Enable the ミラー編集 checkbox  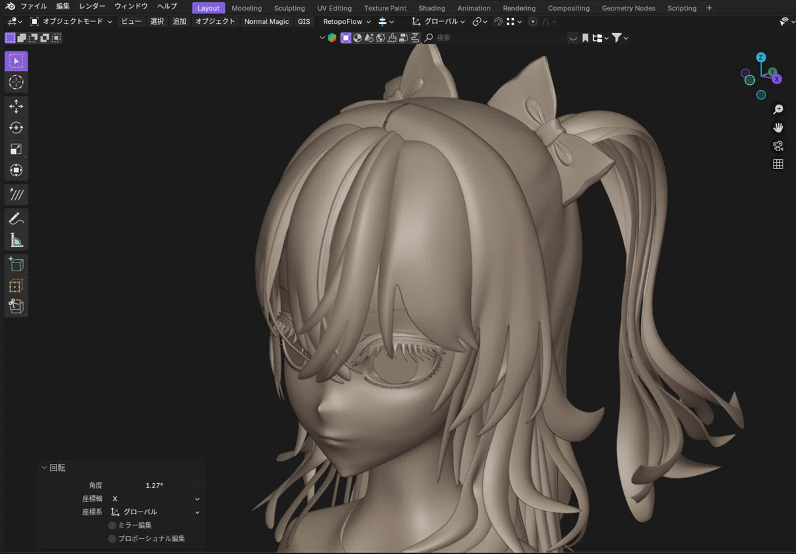click(112, 525)
